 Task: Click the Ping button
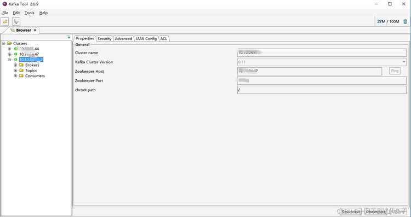pos(395,71)
